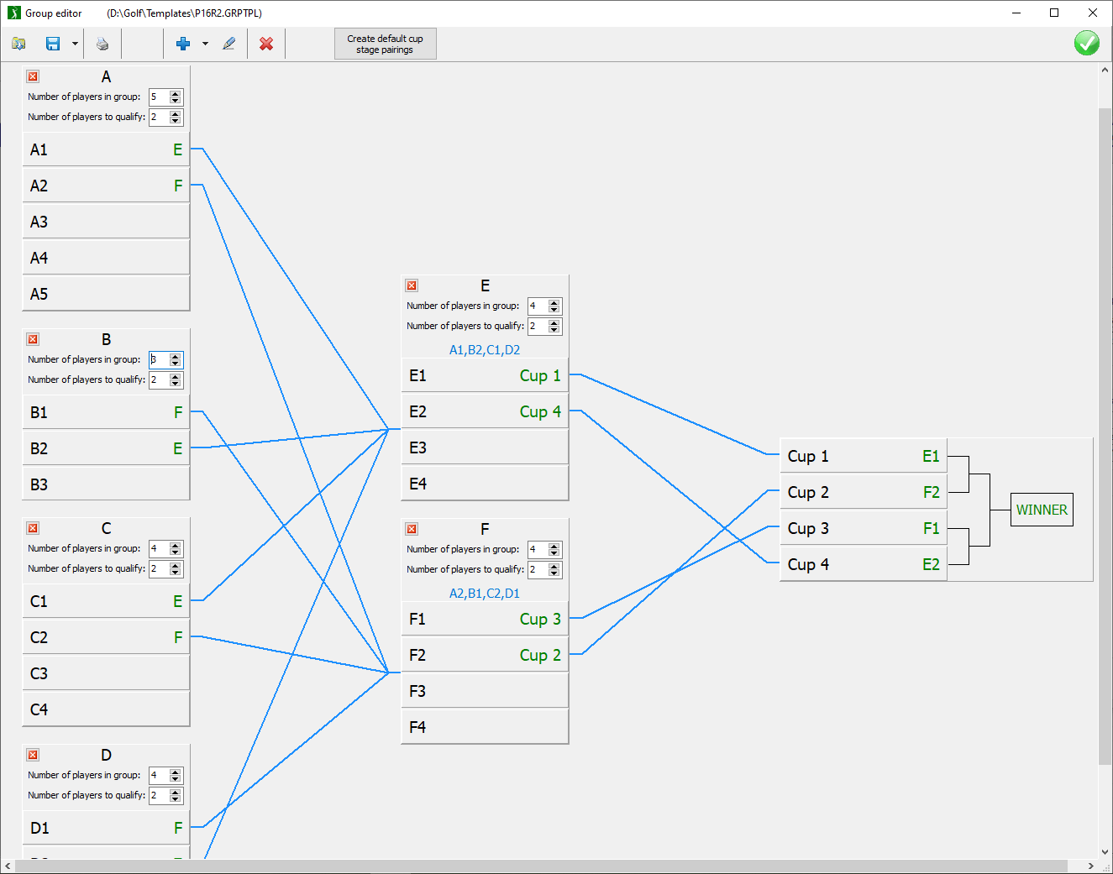
Task: Expand the add group dropdown arrow
Action: tap(205, 44)
